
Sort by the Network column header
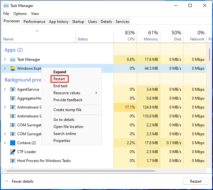click(x=195, y=36)
